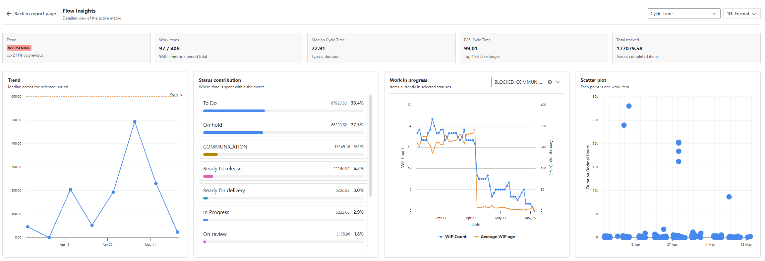Expand the BLOCKED, COMMUNI... status selector
Viewport: 765px width, 261px height.
click(x=558, y=82)
